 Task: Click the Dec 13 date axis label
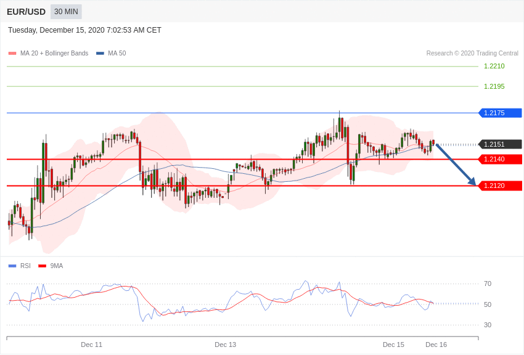coord(225,345)
